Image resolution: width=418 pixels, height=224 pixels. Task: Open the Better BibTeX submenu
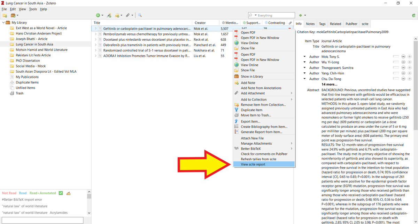pyautogui.click(x=264, y=149)
